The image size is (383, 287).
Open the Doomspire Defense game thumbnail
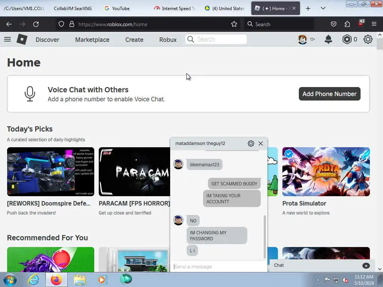pyautogui.click(x=50, y=172)
